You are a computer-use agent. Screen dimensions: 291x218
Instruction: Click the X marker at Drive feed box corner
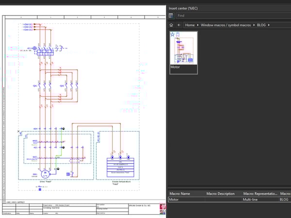tap(18, 131)
